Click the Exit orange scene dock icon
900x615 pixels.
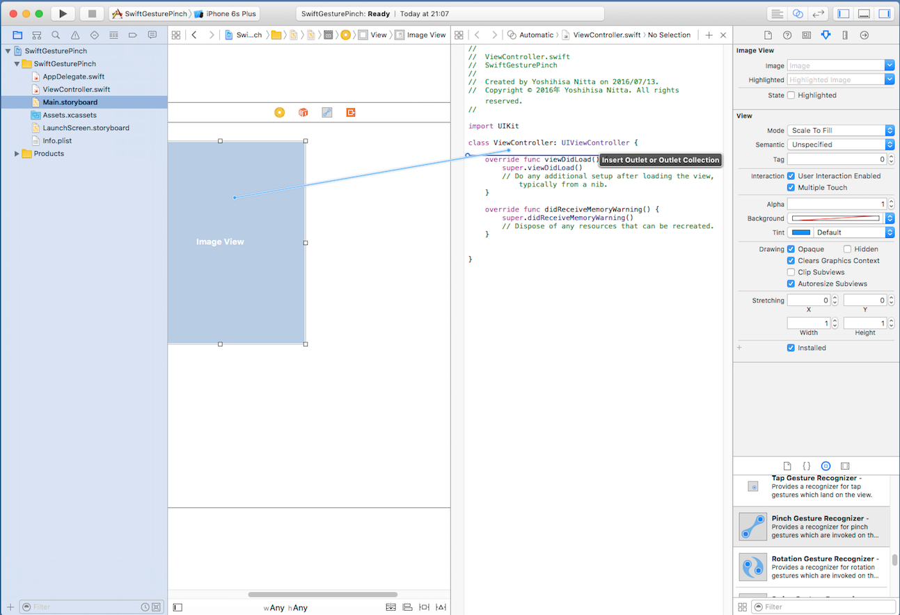tap(351, 113)
